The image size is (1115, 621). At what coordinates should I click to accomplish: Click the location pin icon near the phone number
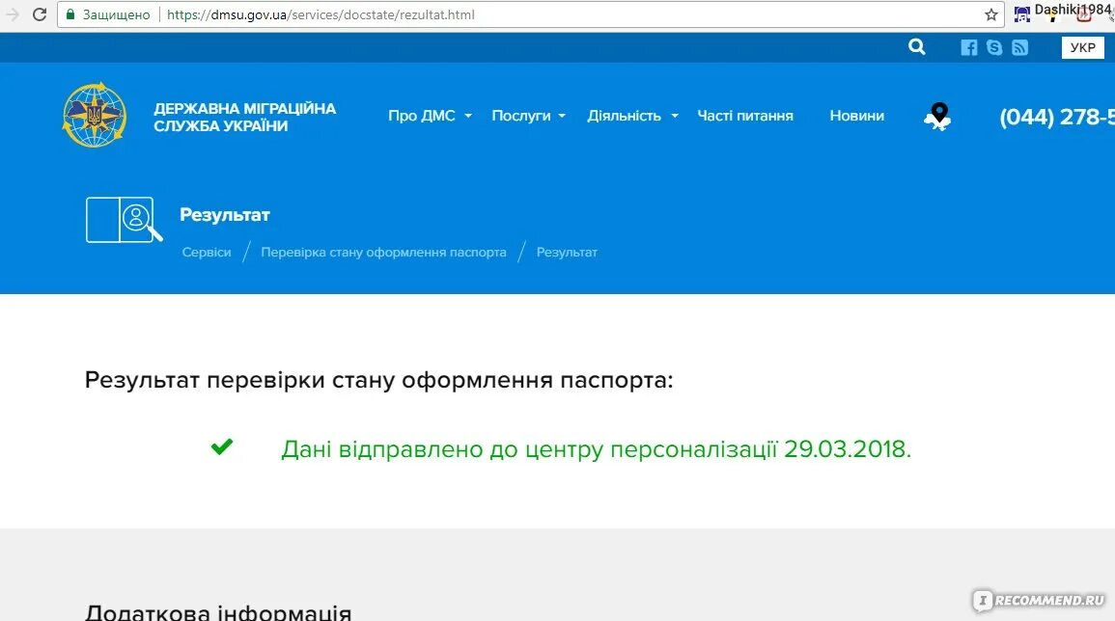935,116
